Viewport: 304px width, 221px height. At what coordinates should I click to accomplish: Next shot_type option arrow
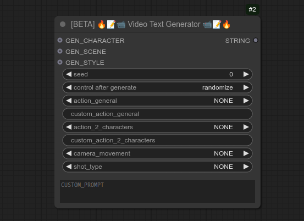click(246, 167)
